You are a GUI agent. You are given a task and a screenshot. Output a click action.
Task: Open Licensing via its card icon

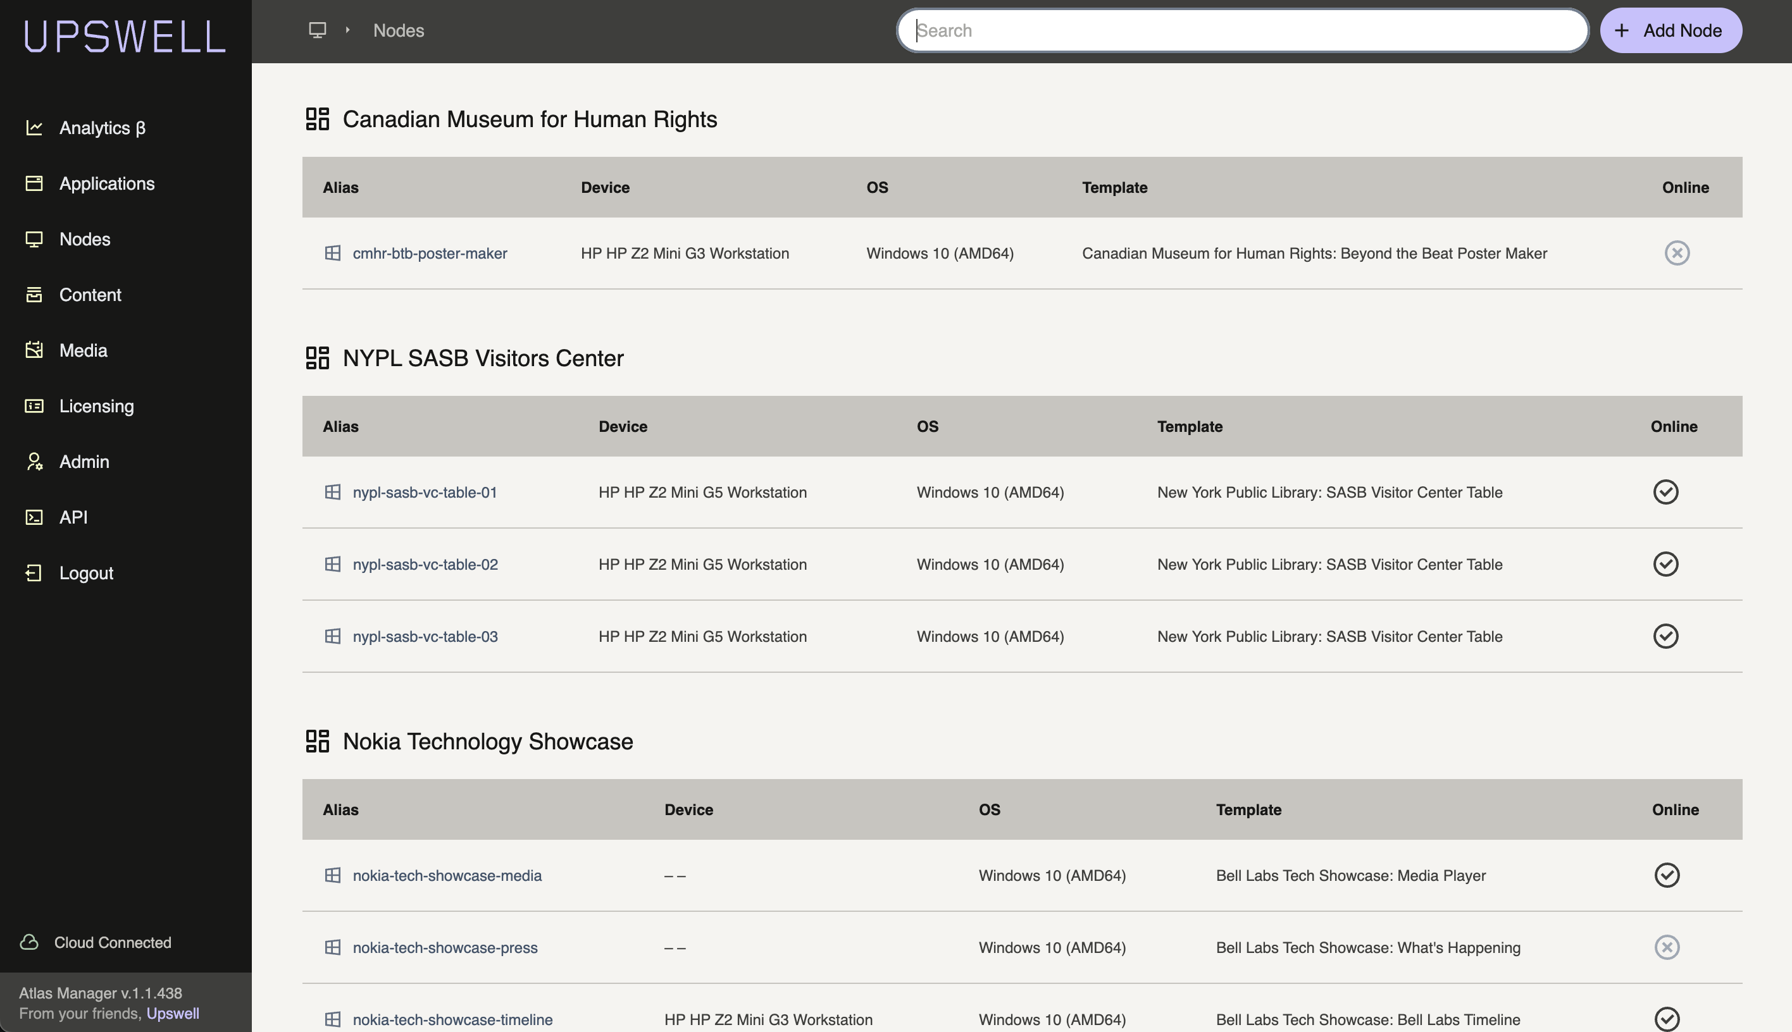click(34, 405)
